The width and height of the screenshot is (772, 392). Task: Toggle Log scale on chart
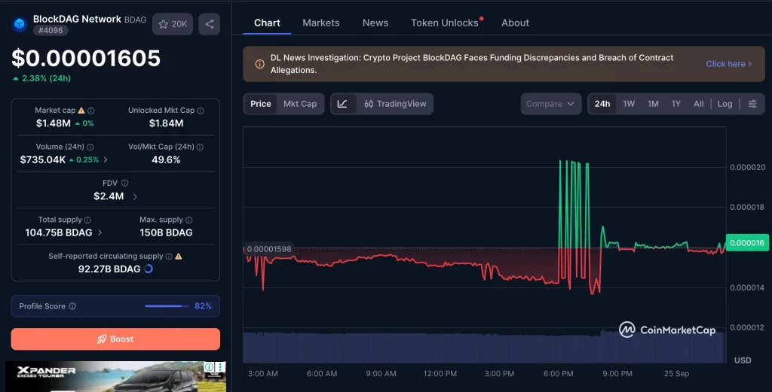(x=725, y=104)
